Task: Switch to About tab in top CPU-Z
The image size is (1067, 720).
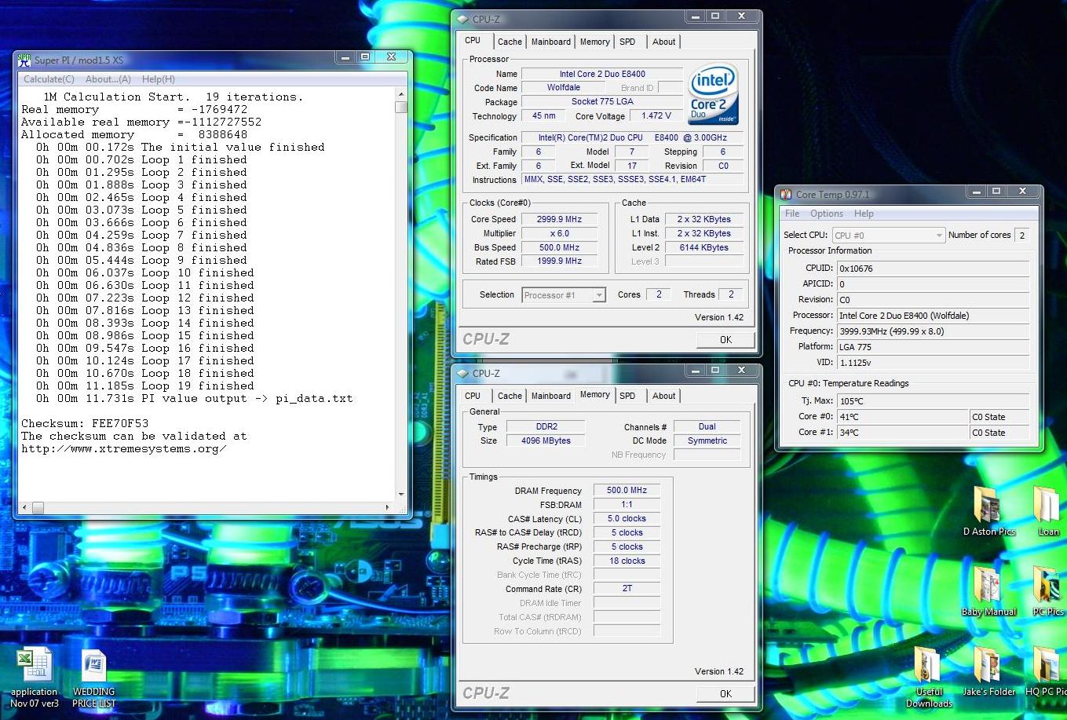Action: pos(663,42)
